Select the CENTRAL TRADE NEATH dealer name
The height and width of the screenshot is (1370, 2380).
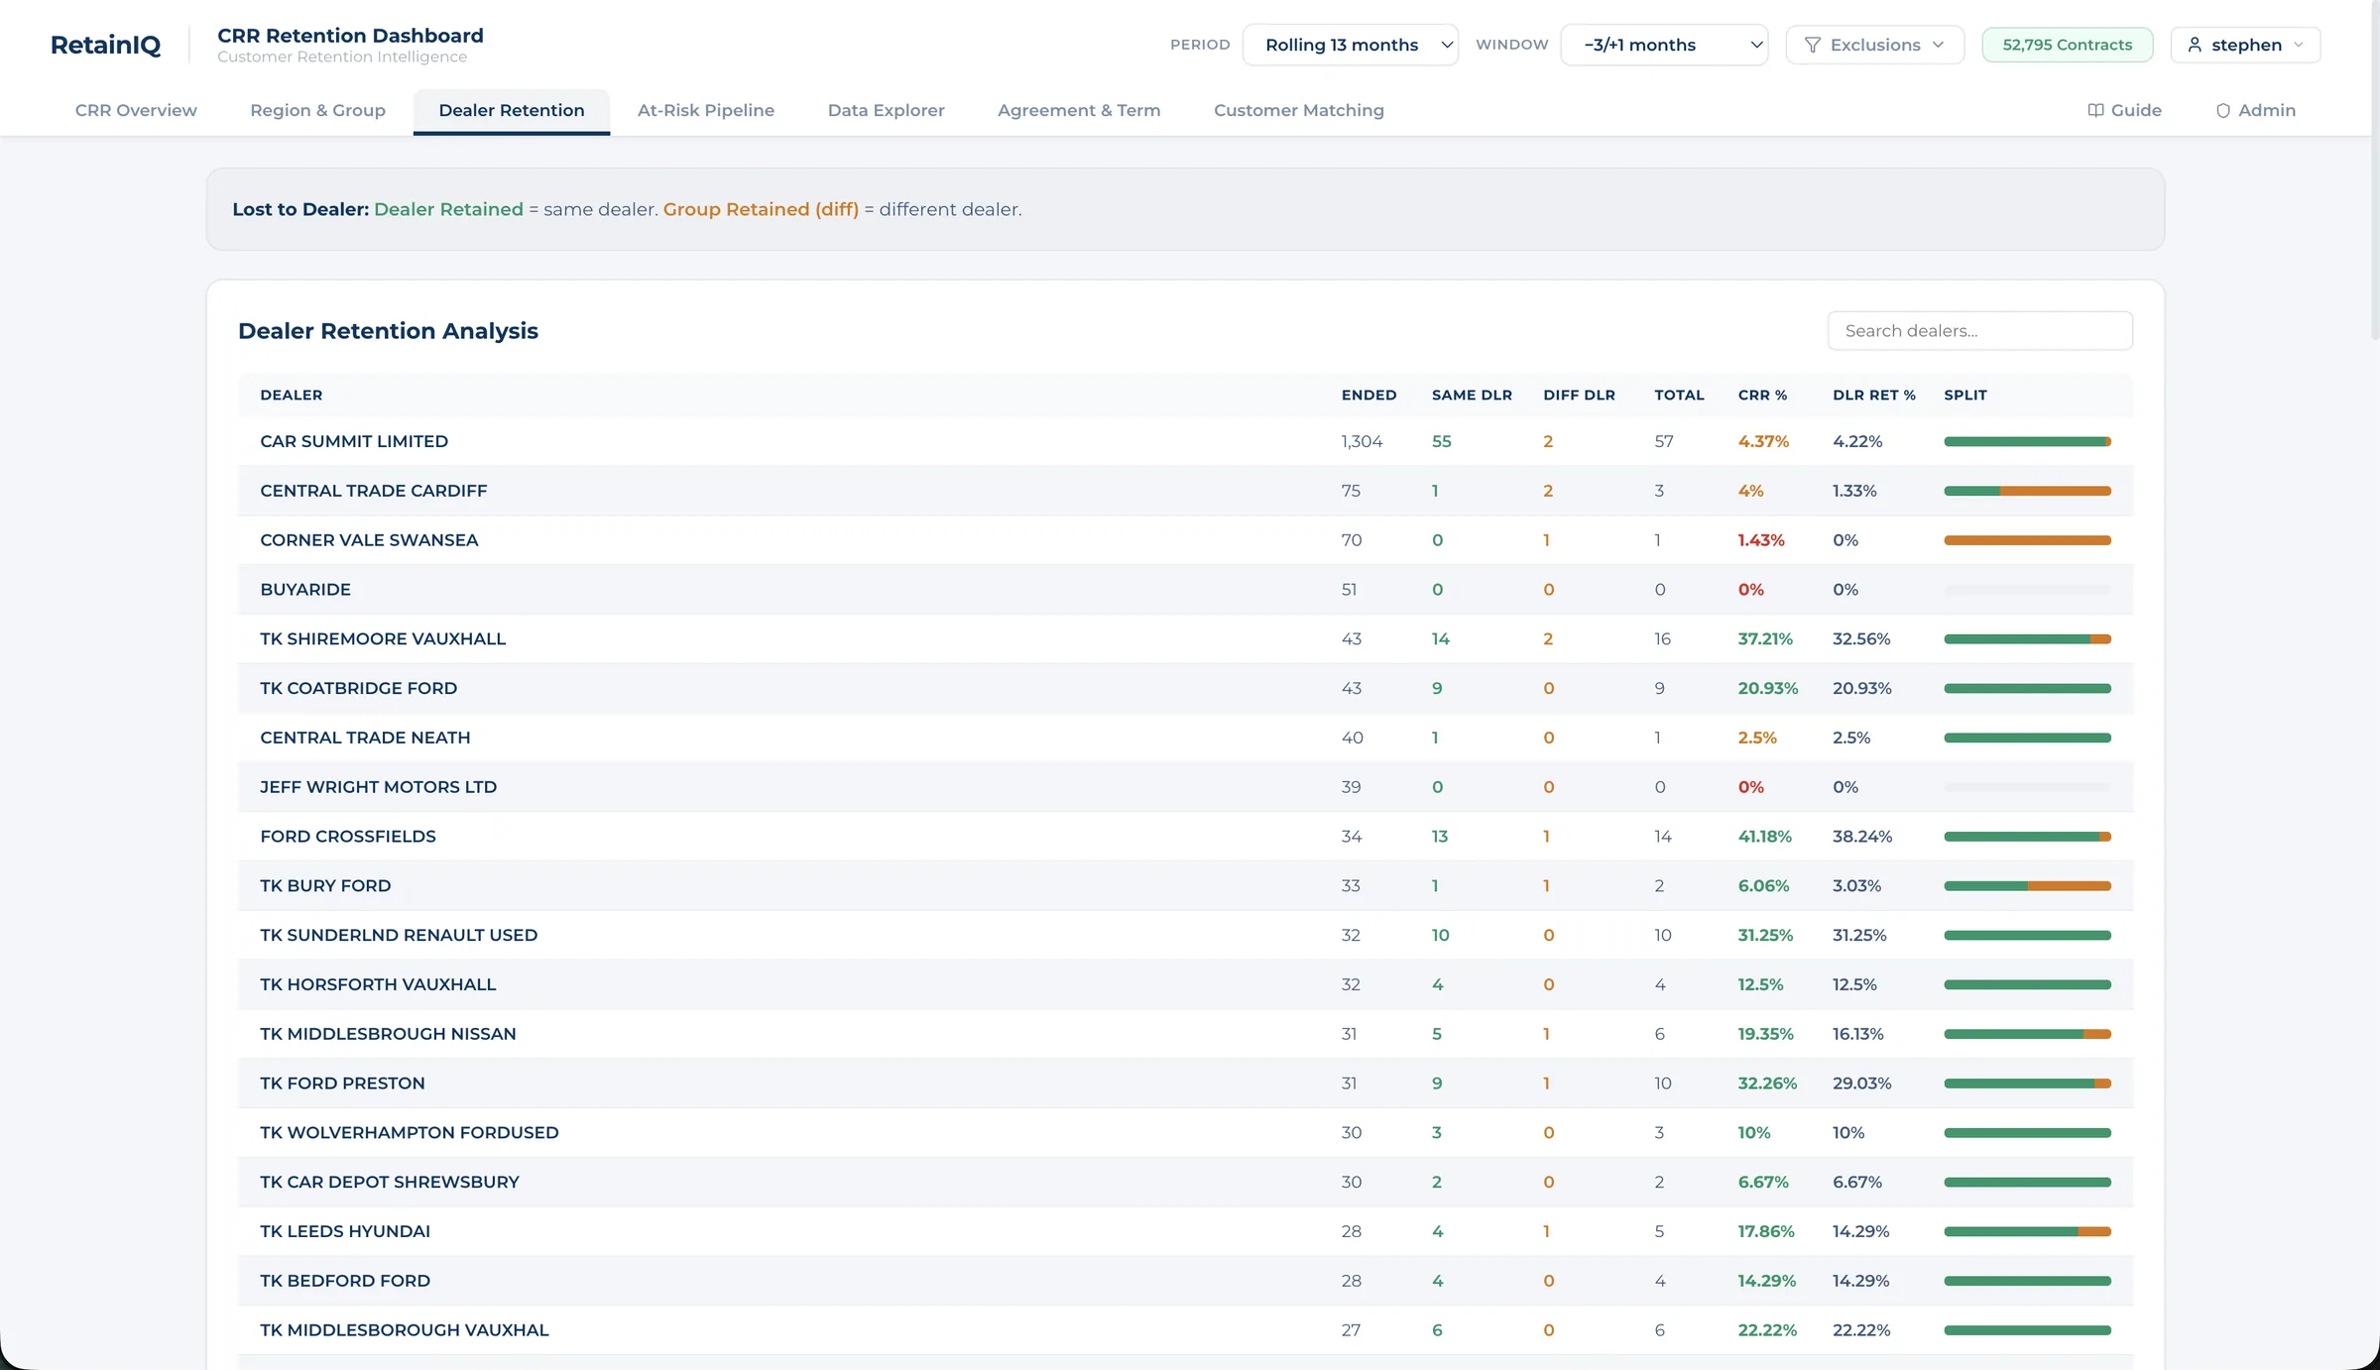365,738
